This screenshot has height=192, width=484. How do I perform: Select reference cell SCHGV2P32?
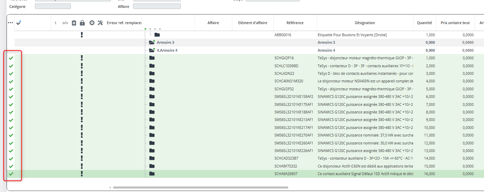point(284,89)
